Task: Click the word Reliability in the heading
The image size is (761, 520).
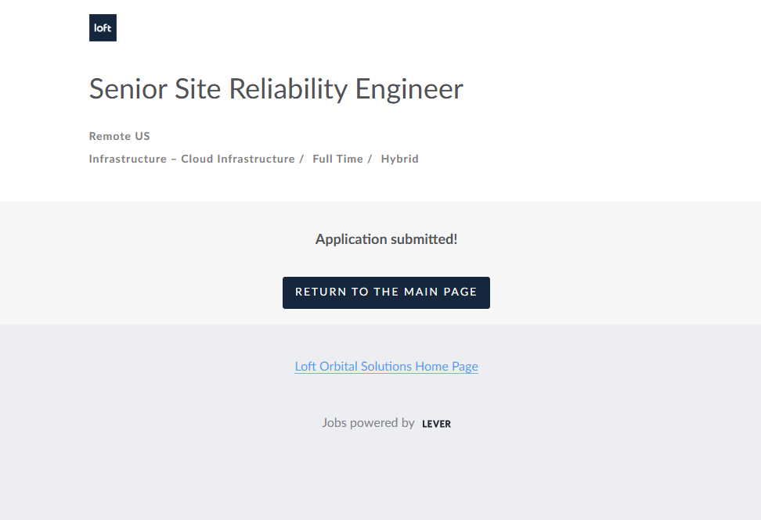Action: click(287, 89)
